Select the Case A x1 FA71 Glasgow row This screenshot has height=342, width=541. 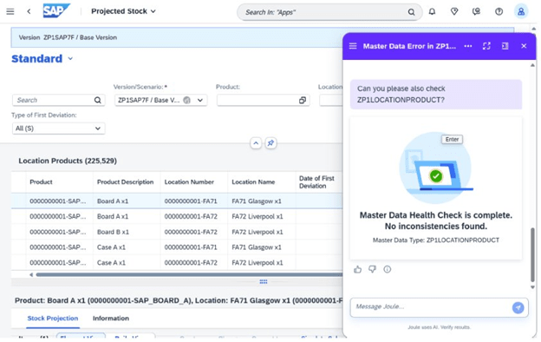tap(177, 247)
